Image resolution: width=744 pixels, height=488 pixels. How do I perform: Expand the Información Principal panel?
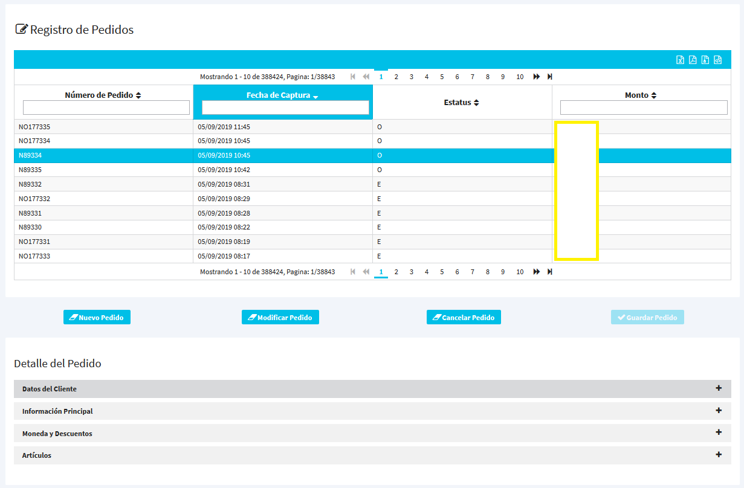[x=719, y=411]
